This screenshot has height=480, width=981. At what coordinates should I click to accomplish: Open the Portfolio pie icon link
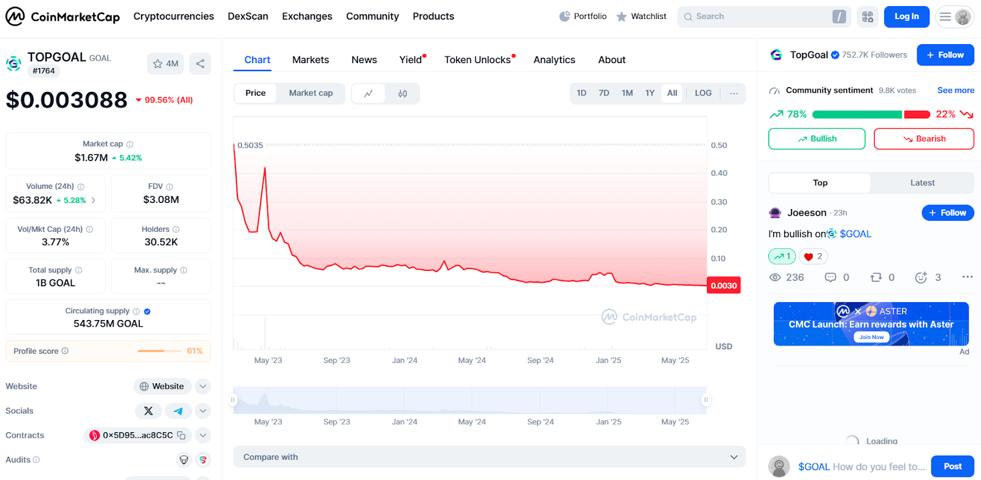click(x=583, y=17)
